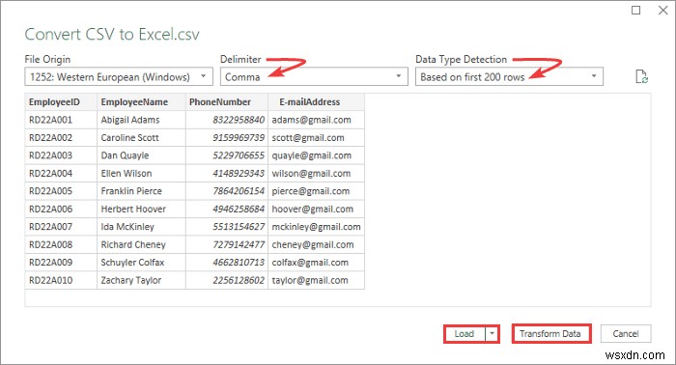Click phone number 7279142477
The image size is (676, 365).
[x=239, y=244]
